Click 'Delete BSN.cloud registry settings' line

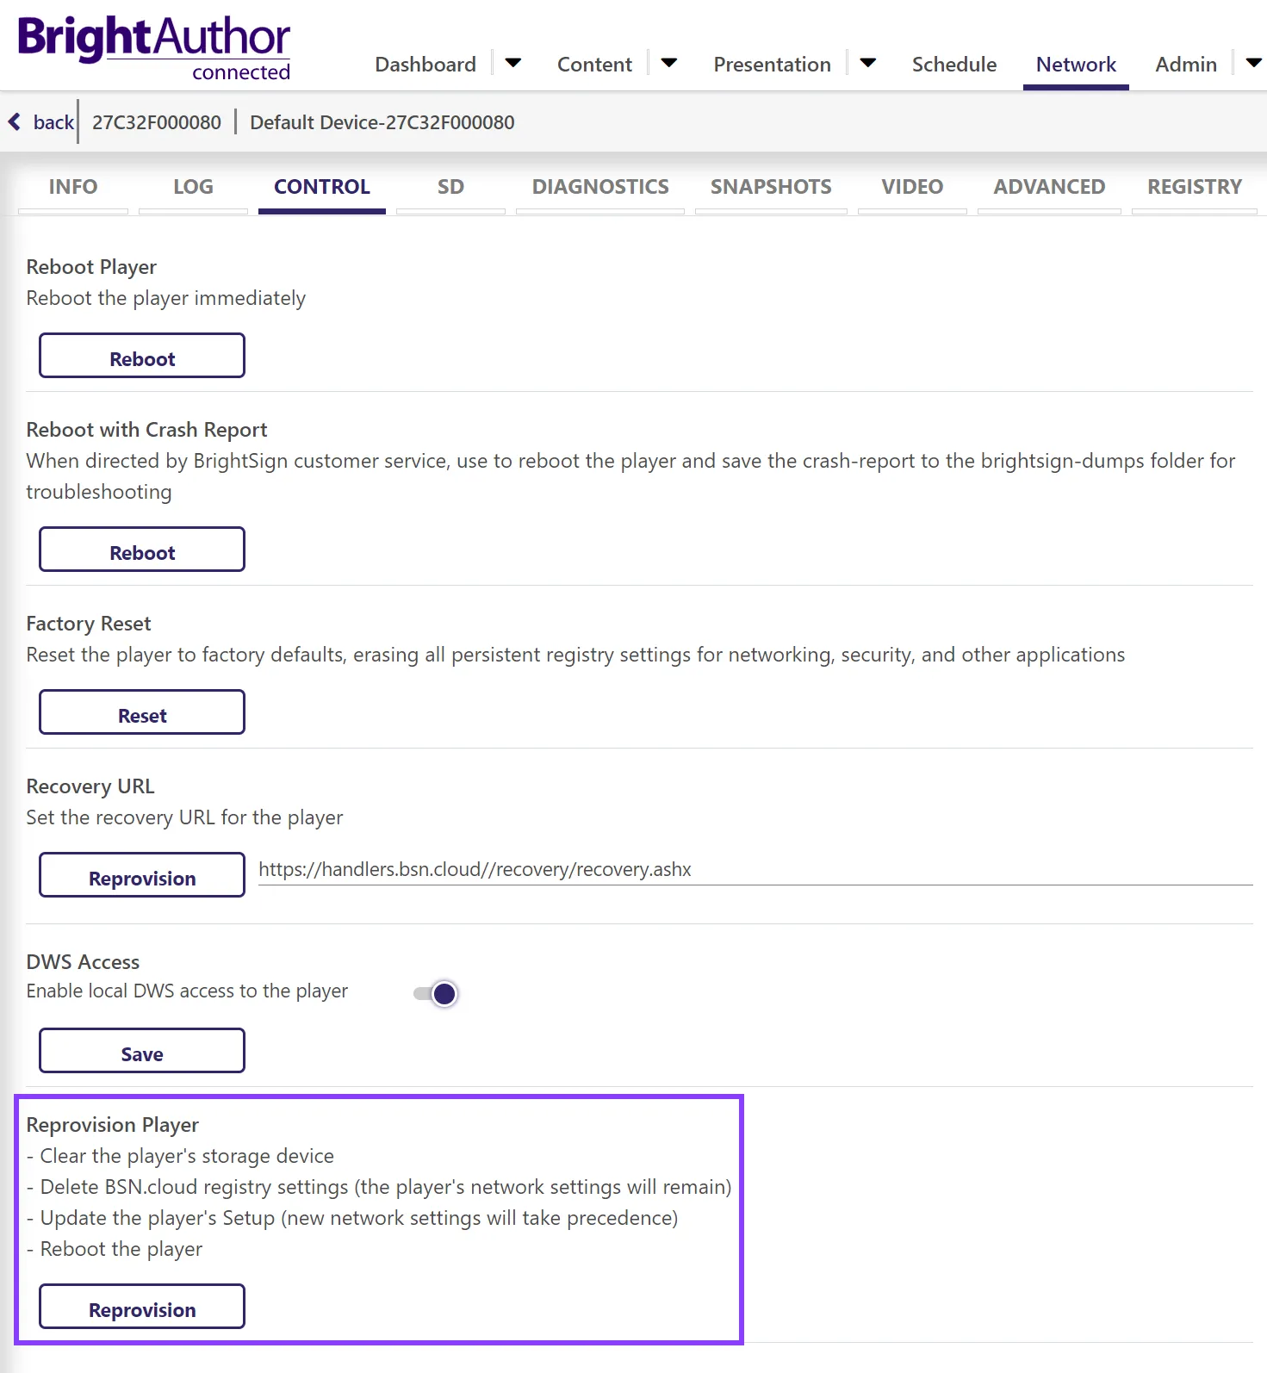pyautogui.click(x=379, y=1187)
